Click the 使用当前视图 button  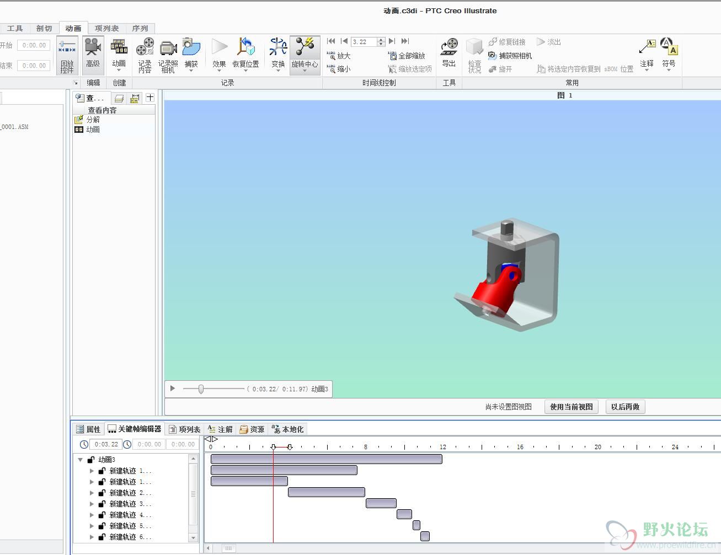[571, 407]
